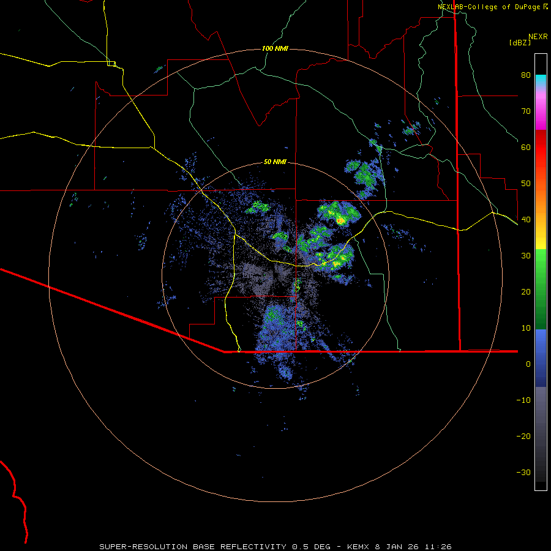
Task: Click the KEMX station ID in the caption
Action: pyautogui.click(x=358, y=547)
